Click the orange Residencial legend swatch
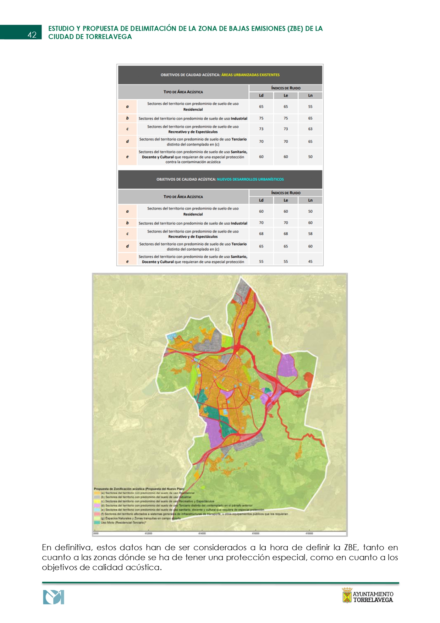The width and height of the screenshot is (440, 623). coord(97,493)
